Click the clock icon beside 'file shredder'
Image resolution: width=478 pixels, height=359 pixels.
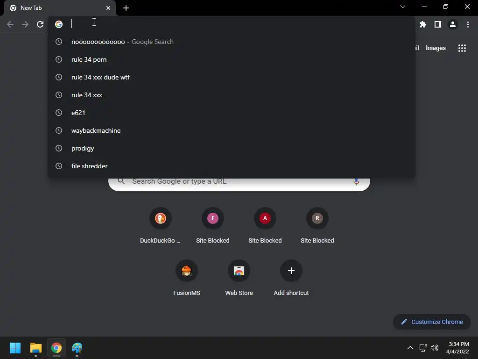(x=59, y=166)
